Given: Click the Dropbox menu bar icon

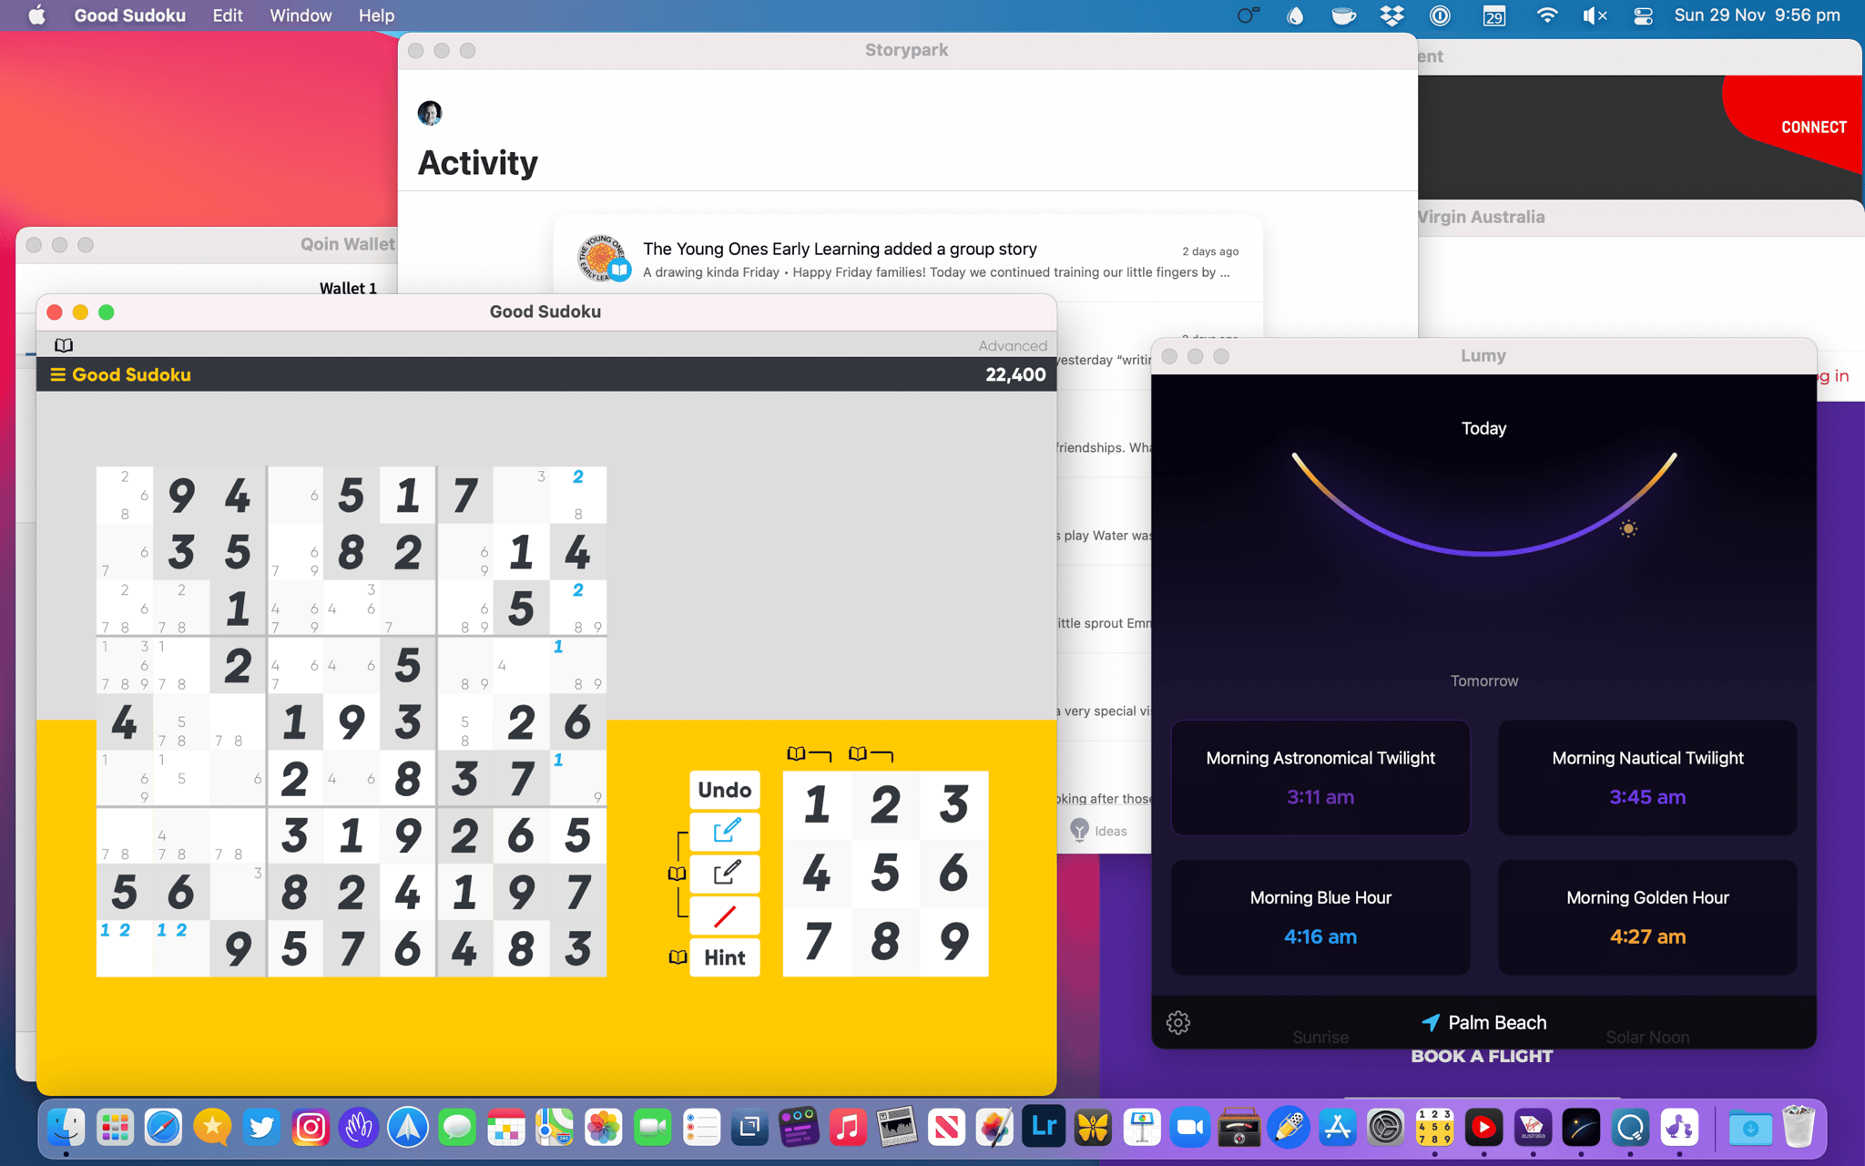Looking at the screenshot, I should click(x=1391, y=15).
